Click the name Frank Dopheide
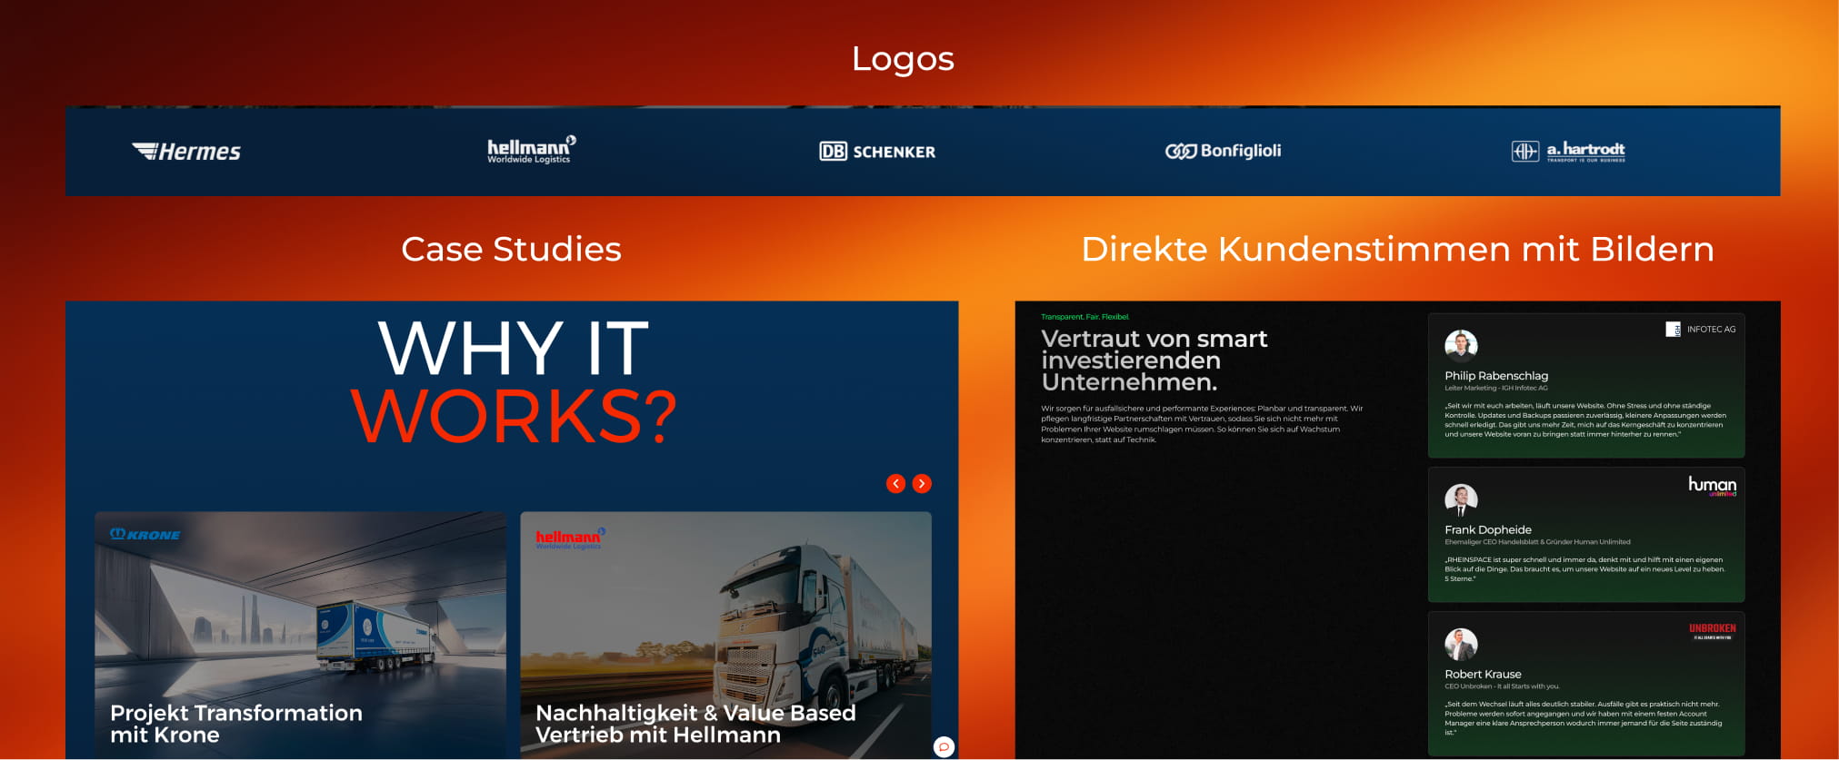 pyautogui.click(x=1488, y=530)
